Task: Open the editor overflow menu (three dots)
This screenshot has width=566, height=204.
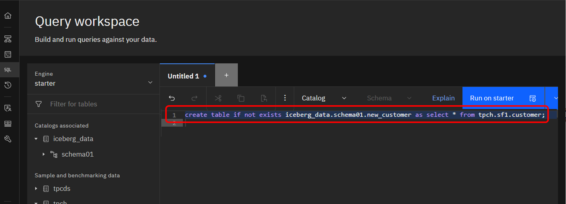Action: click(x=285, y=98)
